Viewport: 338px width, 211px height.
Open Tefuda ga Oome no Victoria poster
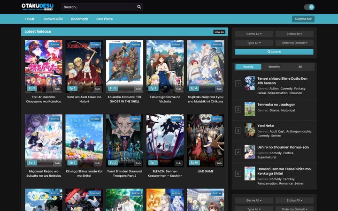[x=165, y=66]
